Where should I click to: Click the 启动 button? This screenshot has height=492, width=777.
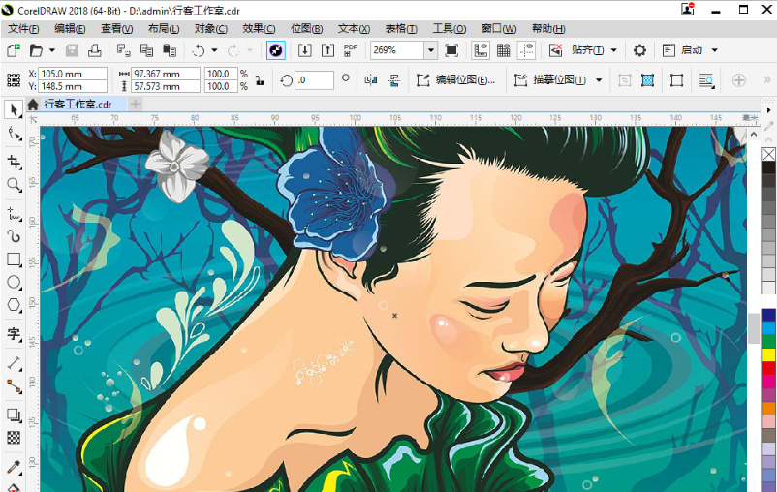pos(683,50)
